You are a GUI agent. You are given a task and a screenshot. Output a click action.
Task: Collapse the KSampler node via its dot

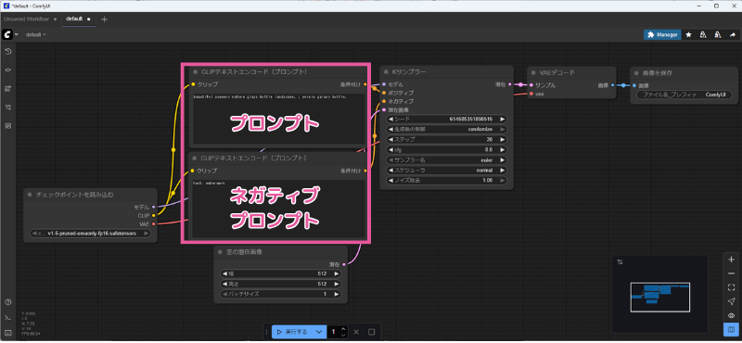tap(385, 72)
